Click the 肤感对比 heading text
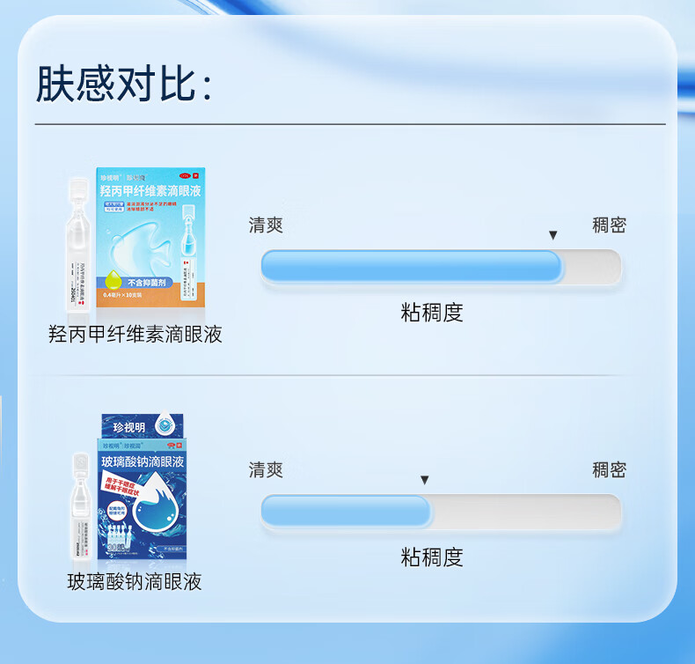The height and width of the screenshot is (664, 695). click(124, 84)
